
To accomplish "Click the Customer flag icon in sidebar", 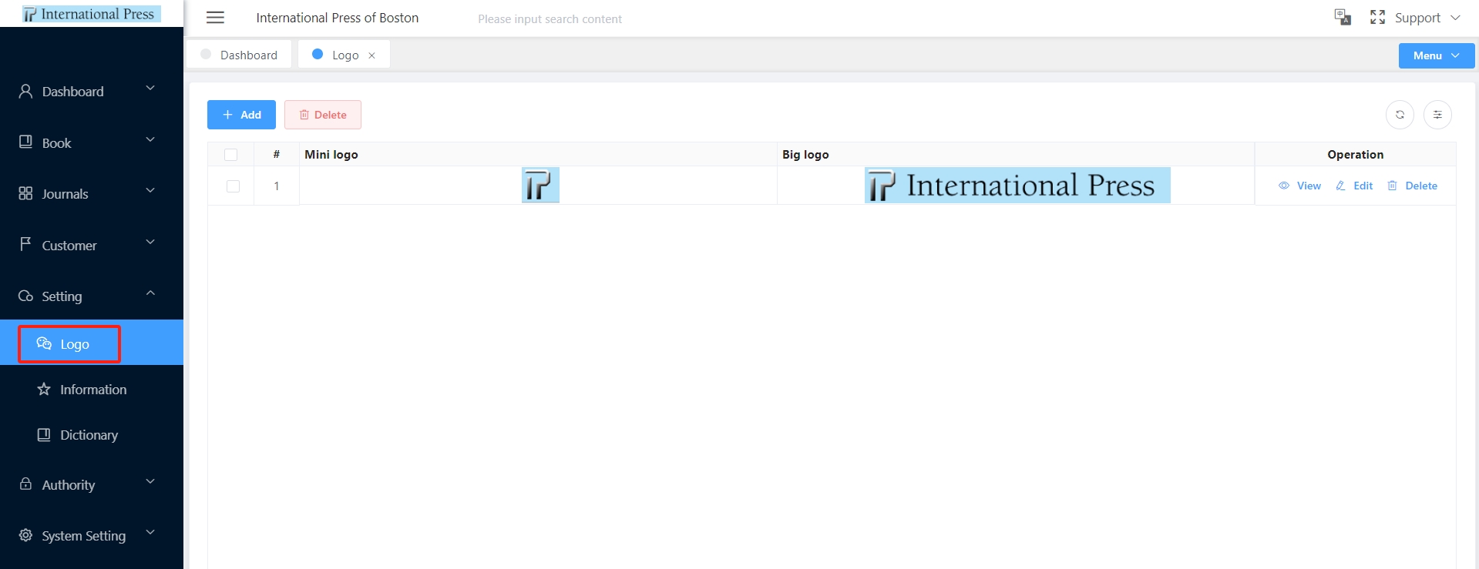I will pos(25,244).
